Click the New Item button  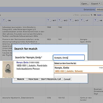pyautogui.click(x=33, y=79)
